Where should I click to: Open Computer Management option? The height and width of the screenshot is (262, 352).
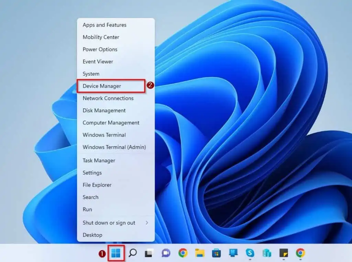pos(111,123)
